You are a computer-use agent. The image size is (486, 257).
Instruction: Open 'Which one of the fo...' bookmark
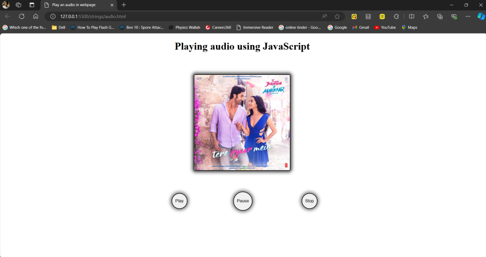pos(24,27)
